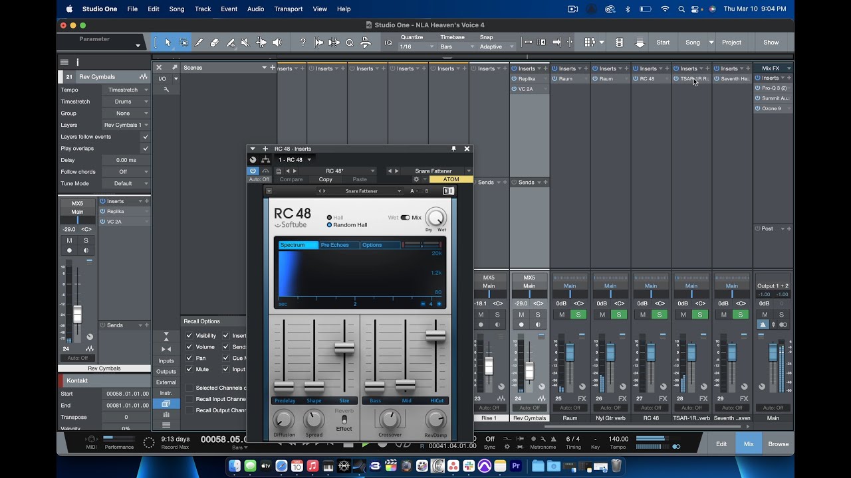Unsolo the RC 48 channel

(x=660, y=315)
